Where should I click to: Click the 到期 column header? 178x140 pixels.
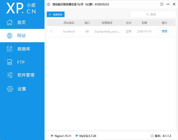(x=144, y=23)
